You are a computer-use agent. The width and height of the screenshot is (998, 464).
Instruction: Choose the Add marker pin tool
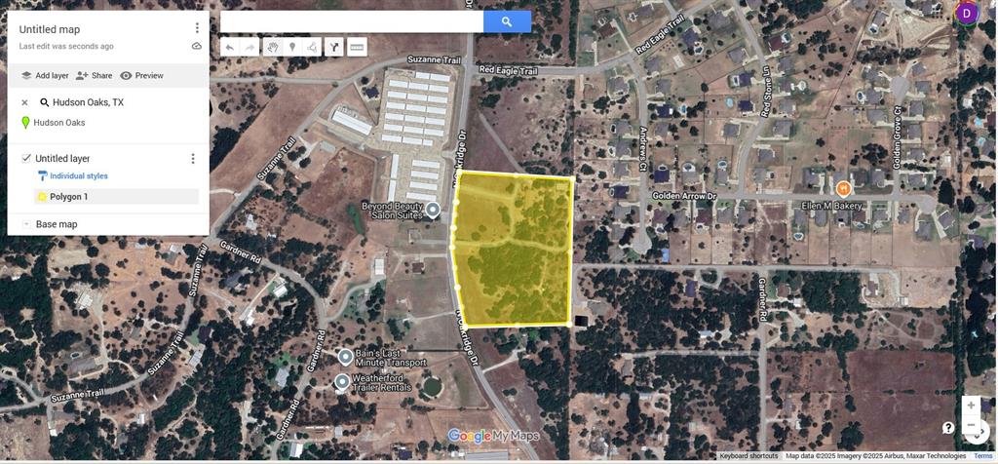click(x=292, y=47)
